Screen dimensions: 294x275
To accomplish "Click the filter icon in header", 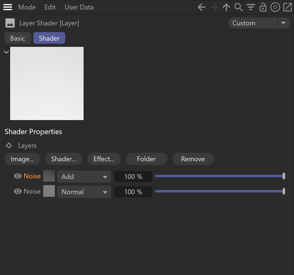I will (251, 7).
